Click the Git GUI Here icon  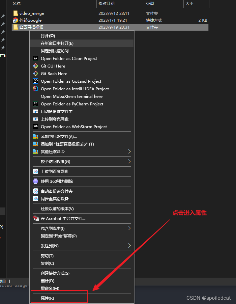tap(36, 66)
